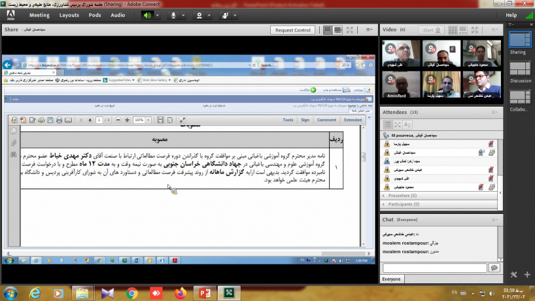Open the microphone options dropdown arrow

click(184, 15)
